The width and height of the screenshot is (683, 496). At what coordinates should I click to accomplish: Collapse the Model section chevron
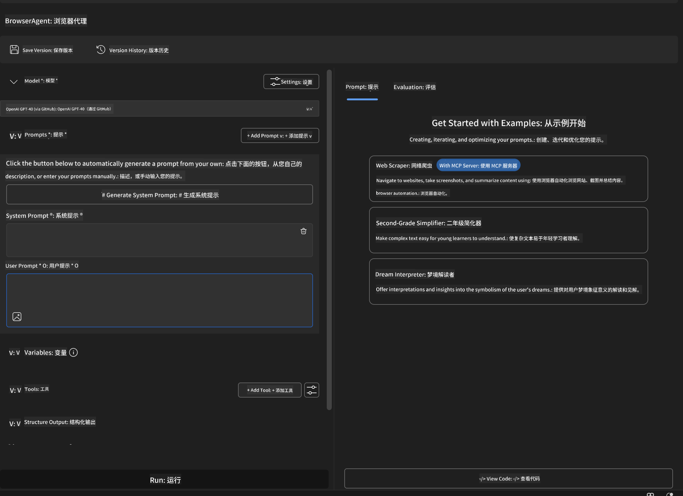(13, 82)
